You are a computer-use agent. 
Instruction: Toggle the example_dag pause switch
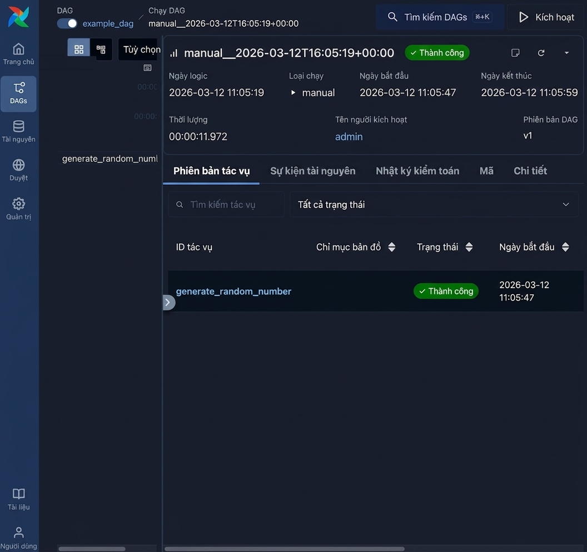[67, 23]
